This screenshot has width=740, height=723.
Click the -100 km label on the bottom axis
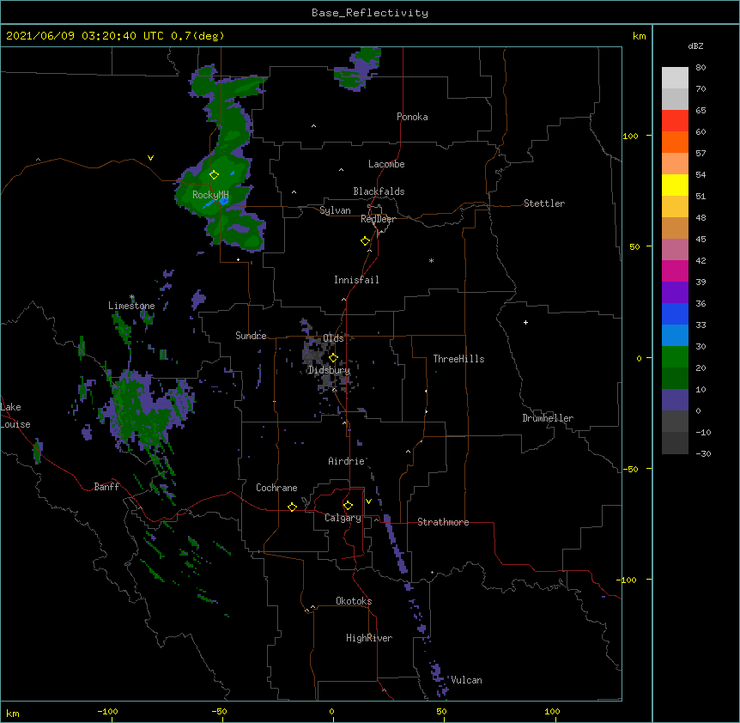pyautogui.click(x=107, y=712)
